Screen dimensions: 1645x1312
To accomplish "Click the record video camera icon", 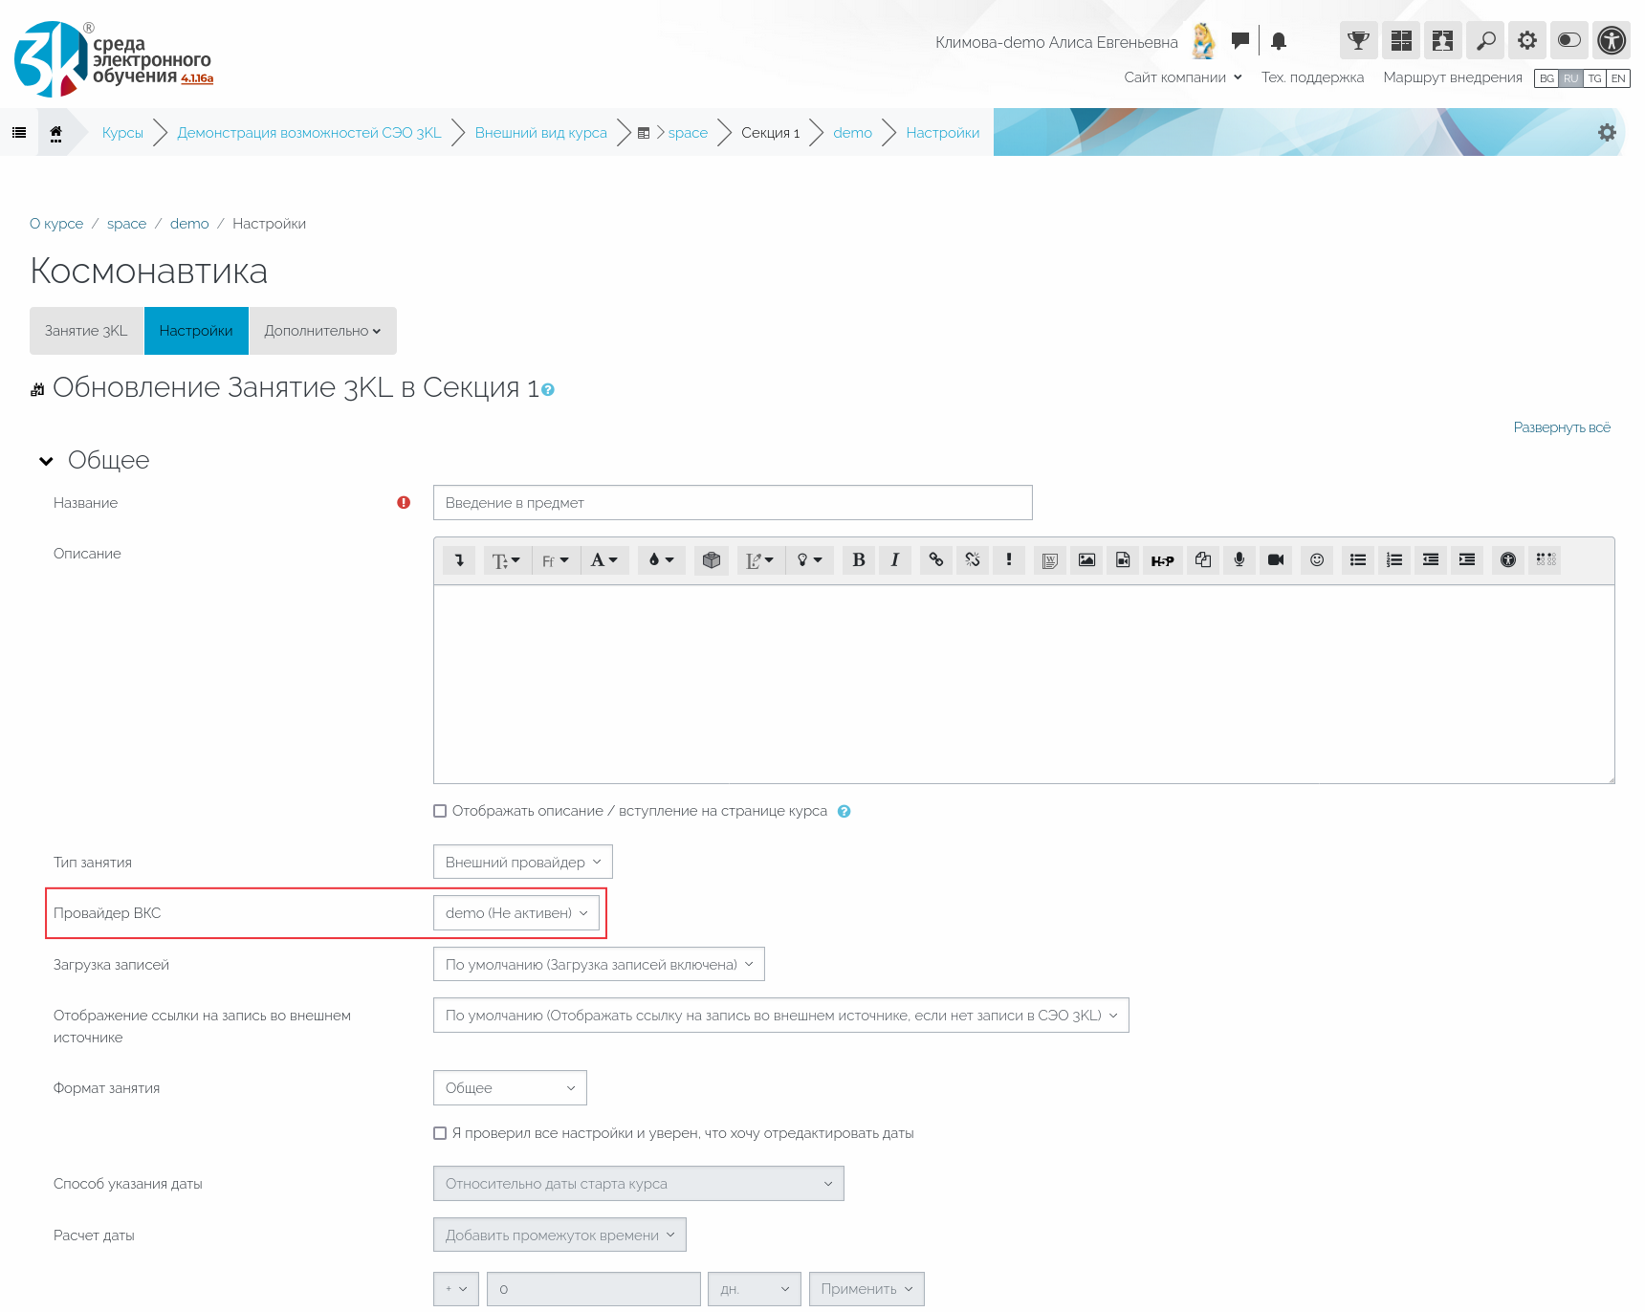I will (1276, 560).
